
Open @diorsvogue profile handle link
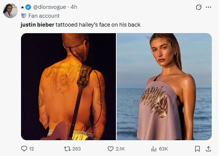point(50,7)
